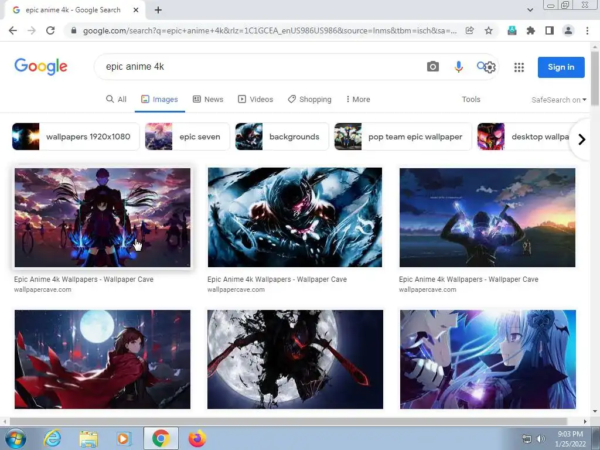Viewport: 600px width, 450px height.
Task: Open the teal extension icon in toolbar
Action: 512,30
